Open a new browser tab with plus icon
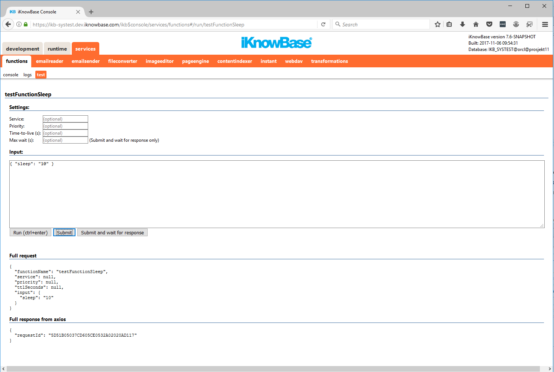554x372 pixels. (91, 12)
